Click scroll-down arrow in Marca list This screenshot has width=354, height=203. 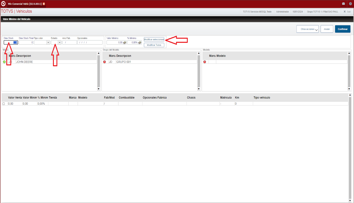(x=99, y=89)
